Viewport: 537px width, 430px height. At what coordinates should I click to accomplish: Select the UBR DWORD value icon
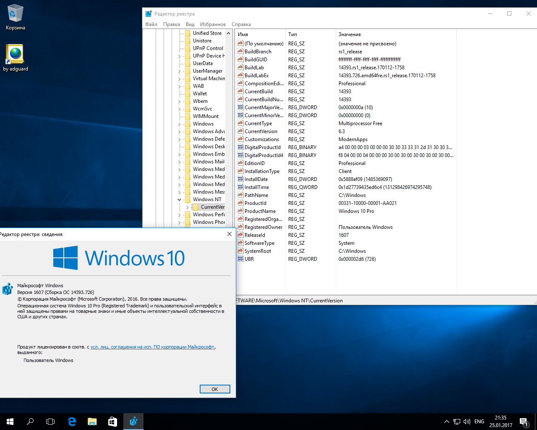pyautogui.click(x=240, y=259)
